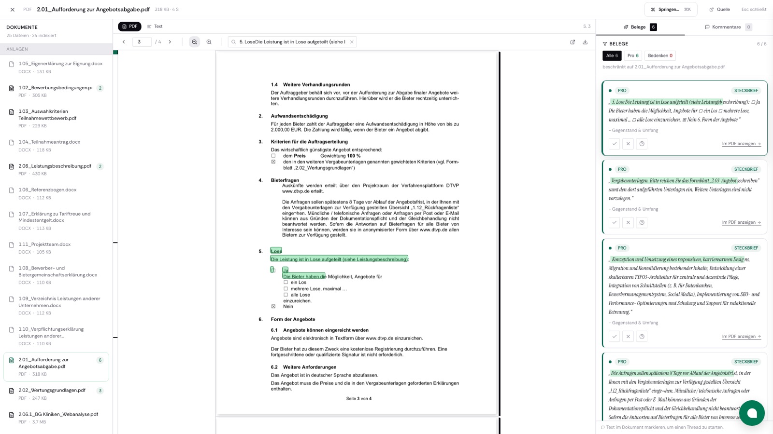This screenshot has width=773, height=434.
Task: Clear the PDF search field
Action: tap(352, 42)
